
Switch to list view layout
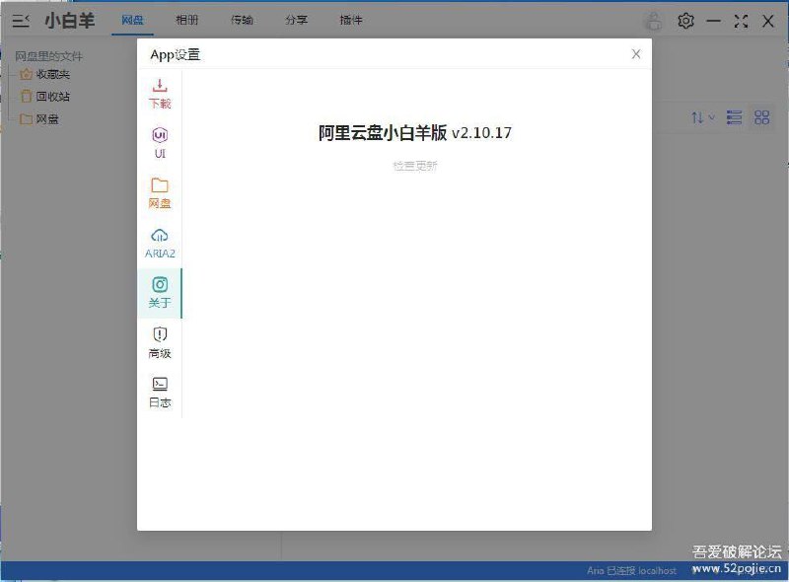point(734,116)
